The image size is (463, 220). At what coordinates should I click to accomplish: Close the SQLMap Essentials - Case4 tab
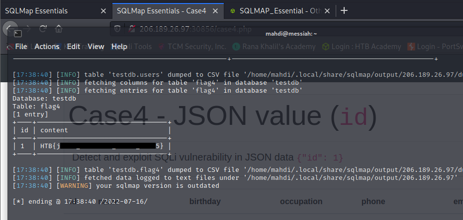coord(215,11)
